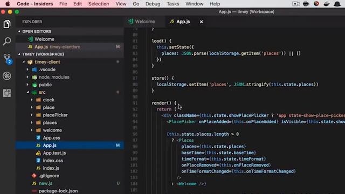This screenshot has width=345, height=194.
Task: Expand the clock folder
Action: pyautogui.click(x=32, y=100)
